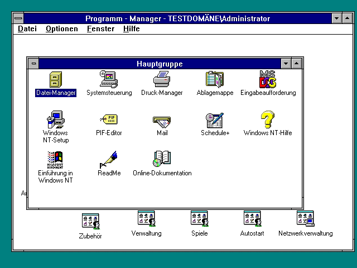
Task: Click the 'Systemsteuerung' label text
Action: click(x=109, y=93)
